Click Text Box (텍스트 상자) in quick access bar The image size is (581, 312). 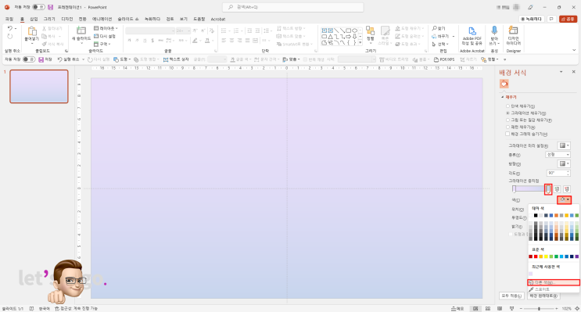click(177, 59)
